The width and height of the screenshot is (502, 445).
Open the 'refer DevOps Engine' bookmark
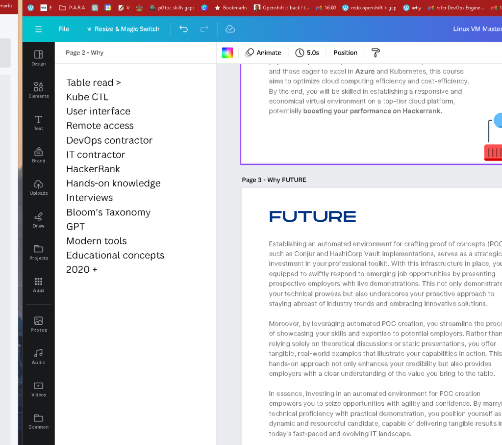[456, 8]
